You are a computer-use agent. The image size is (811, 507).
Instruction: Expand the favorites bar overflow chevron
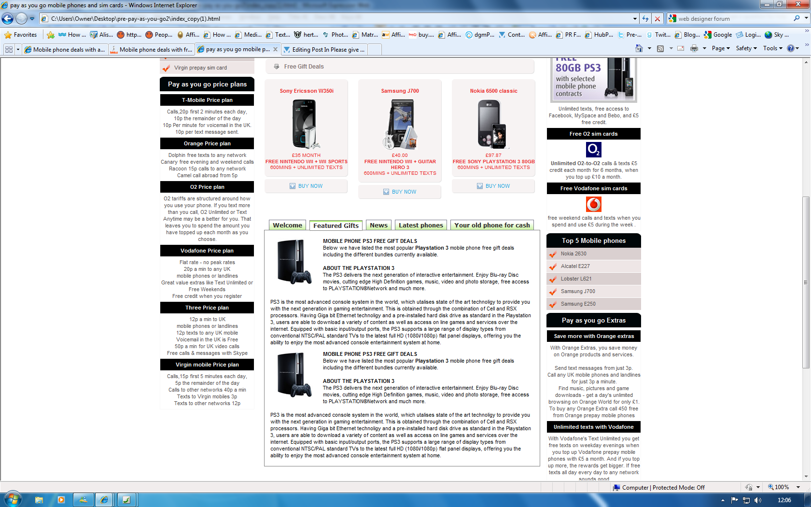pyautogui.click(x=806, y=31)
